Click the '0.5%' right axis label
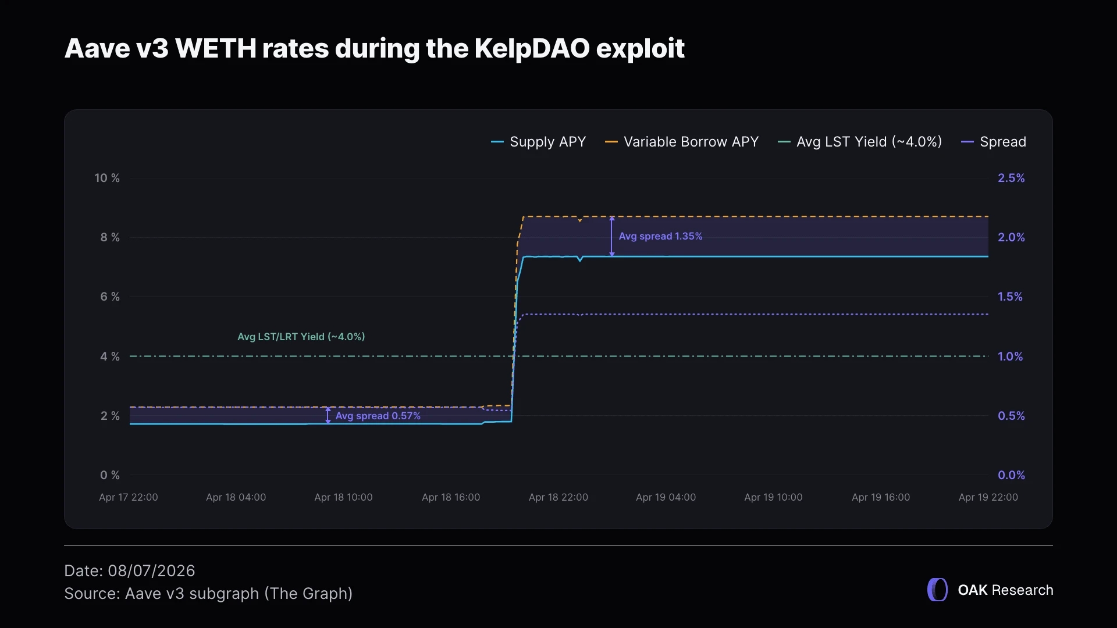 [1011, 416]
